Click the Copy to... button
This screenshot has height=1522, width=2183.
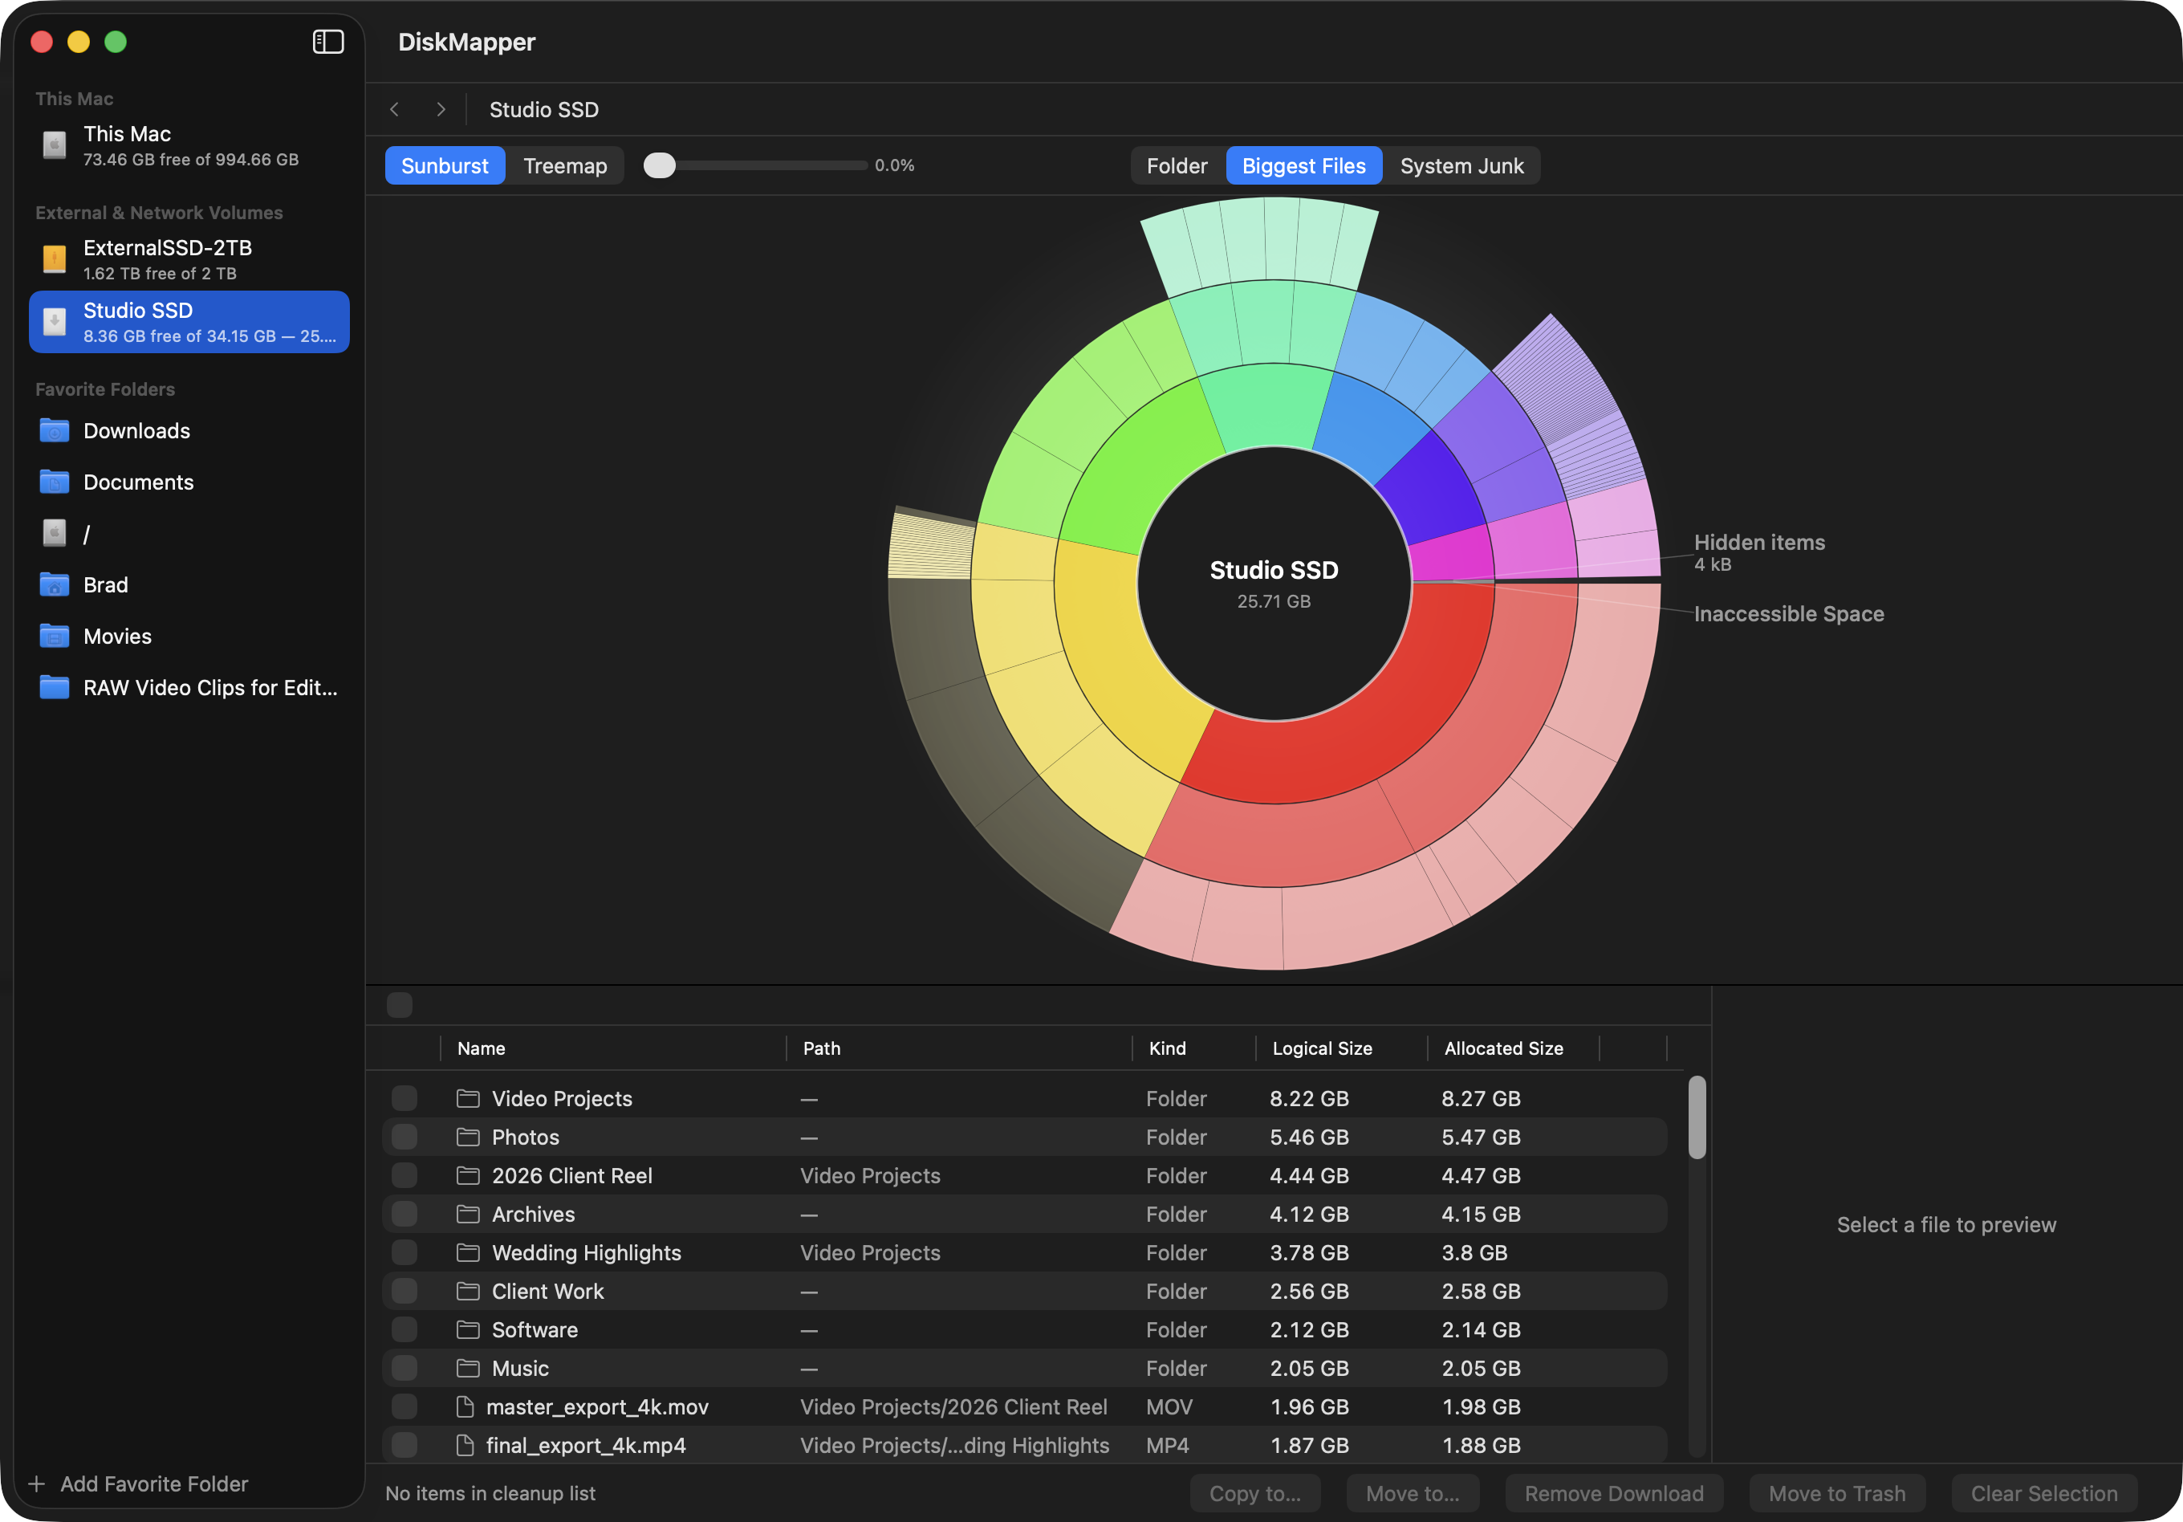(1255, 1493)
